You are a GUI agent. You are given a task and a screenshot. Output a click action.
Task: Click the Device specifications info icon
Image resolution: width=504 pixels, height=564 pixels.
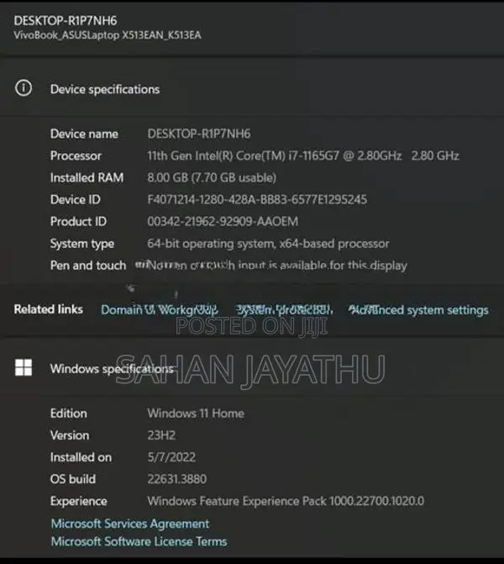click(x=24, y=88)
